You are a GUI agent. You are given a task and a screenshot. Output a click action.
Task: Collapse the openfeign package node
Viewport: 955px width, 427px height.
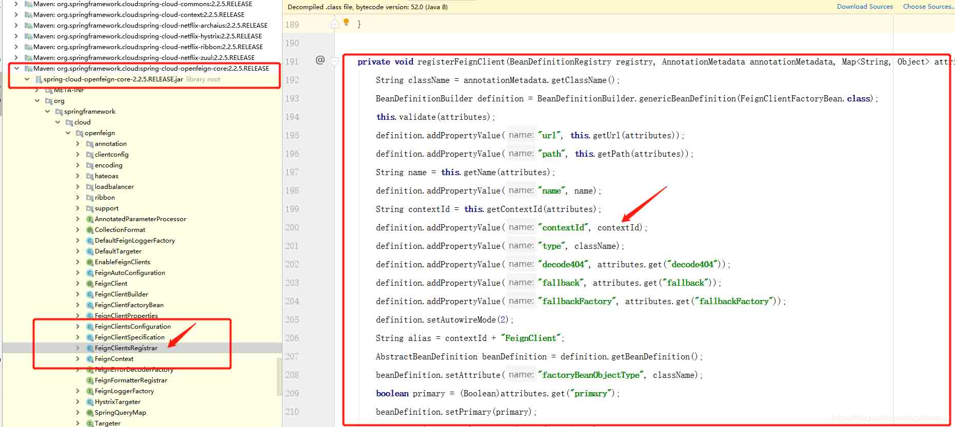click(x=68, y=133)
